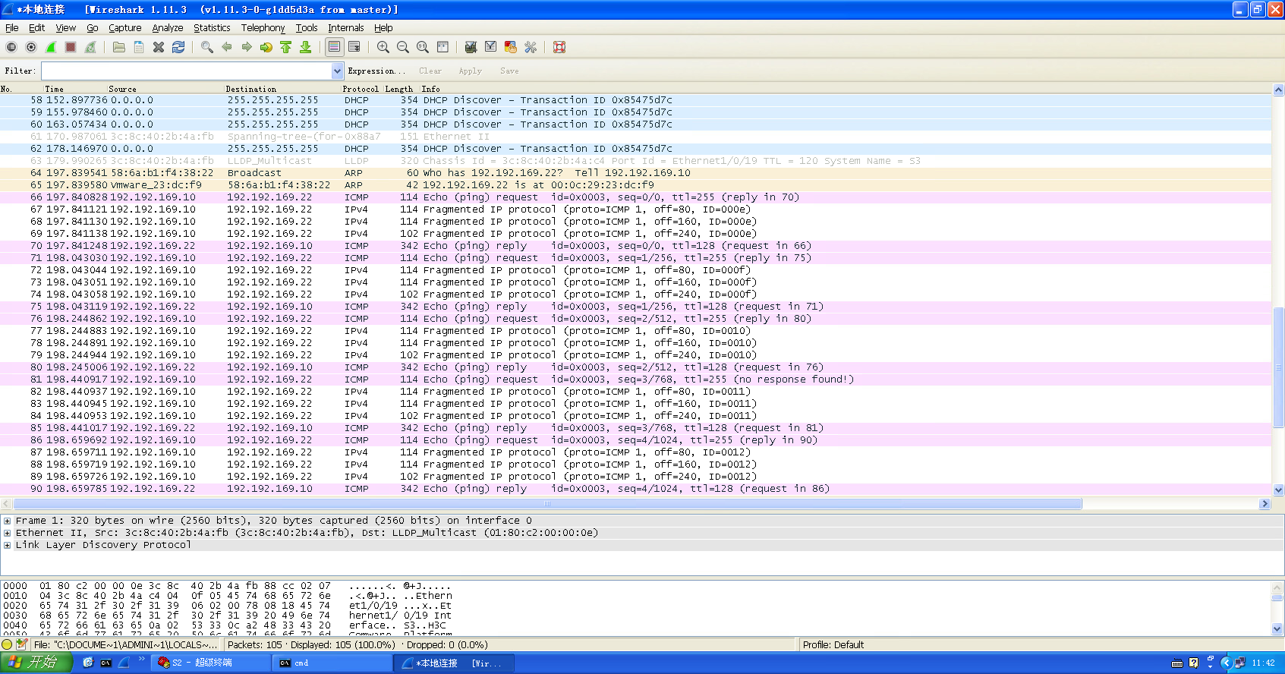Open the Windows Start button
The width and height of the screenshot is (1285, 674).
(x=36, y=663)
